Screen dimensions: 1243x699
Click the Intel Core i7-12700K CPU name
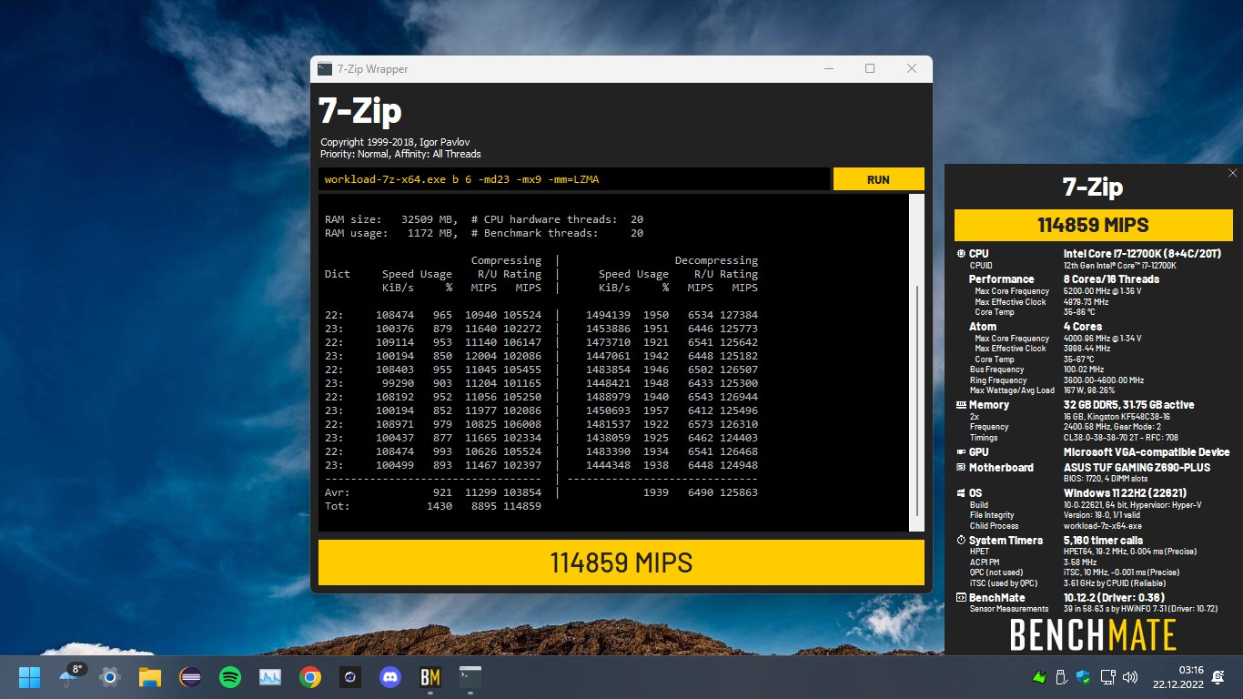click(1142, 254)
